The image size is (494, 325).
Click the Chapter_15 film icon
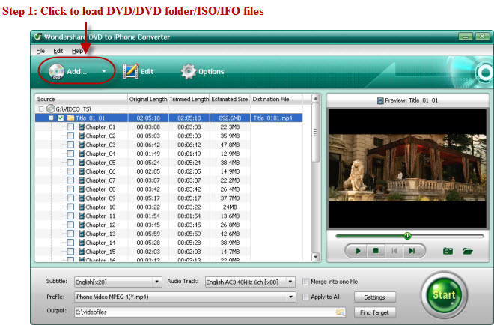(82, 252)
